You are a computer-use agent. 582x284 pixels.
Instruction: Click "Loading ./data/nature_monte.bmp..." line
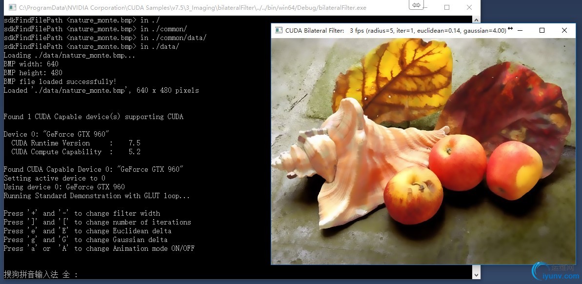pos(69,55)
